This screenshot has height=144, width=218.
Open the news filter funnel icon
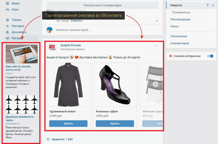(208, 5)
